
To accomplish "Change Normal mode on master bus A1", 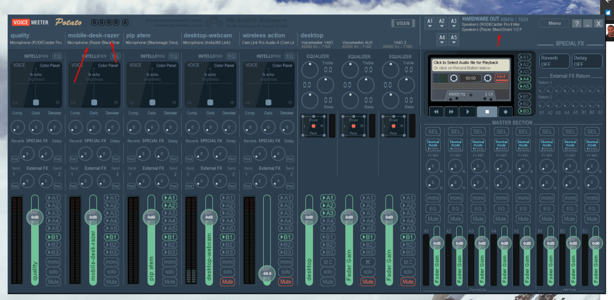I will click(x=433, y=146).
